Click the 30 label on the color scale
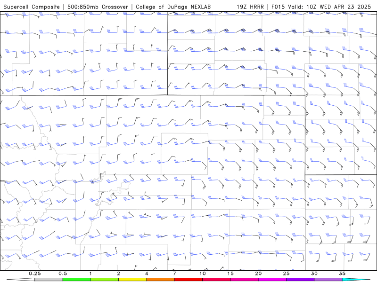The image size is (377, 282). tap(314, 274)
